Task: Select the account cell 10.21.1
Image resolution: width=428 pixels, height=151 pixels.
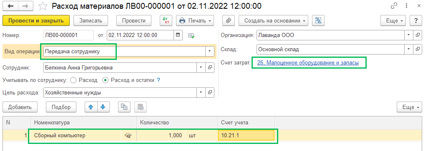Action: tap(246, 136)
